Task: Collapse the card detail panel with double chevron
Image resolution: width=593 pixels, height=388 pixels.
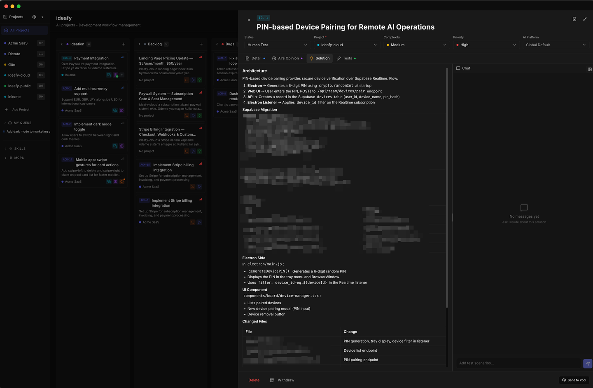Action: click(x=249, y=20)
